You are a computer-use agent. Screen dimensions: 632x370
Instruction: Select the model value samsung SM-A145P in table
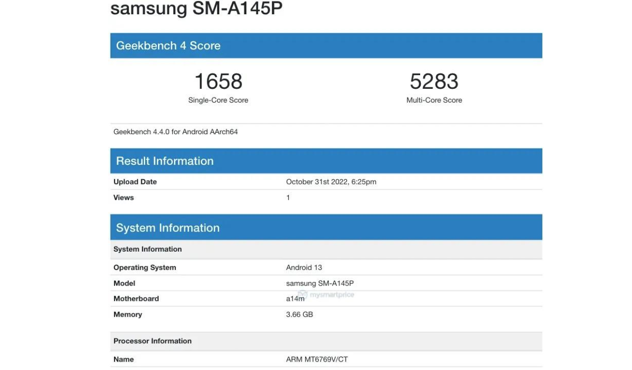(x=320, y=283)
